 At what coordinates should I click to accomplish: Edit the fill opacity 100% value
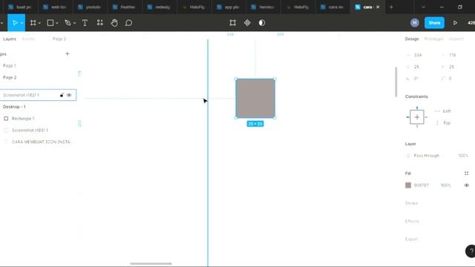tap(445, 185)
